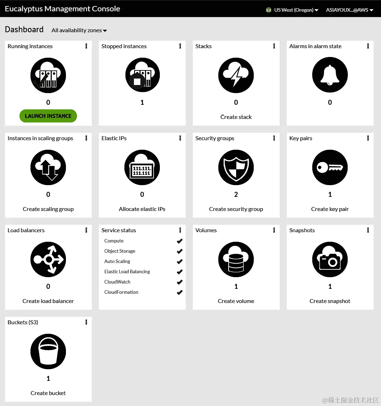Image resolution: width=381 pixels, height=406 pixels.
Task: Click the Elastic Load Balancing service label
Action: [x=127, y=271]
